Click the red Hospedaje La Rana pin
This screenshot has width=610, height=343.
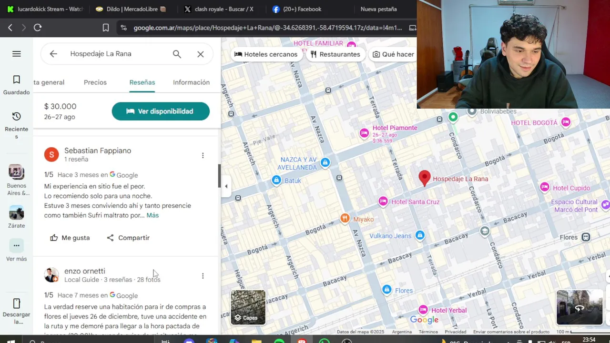pyautogui.click(x=424, y=179)
